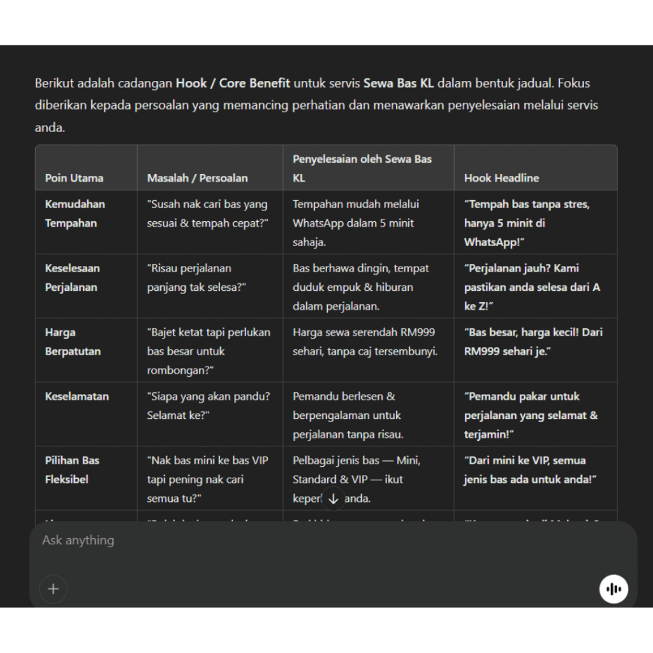Click the "Masalah / Persoalan" column header
653x653 pixels.
coord(198,178)
